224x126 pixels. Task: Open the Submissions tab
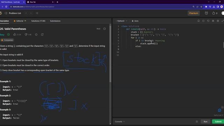(x=55, y=21)
